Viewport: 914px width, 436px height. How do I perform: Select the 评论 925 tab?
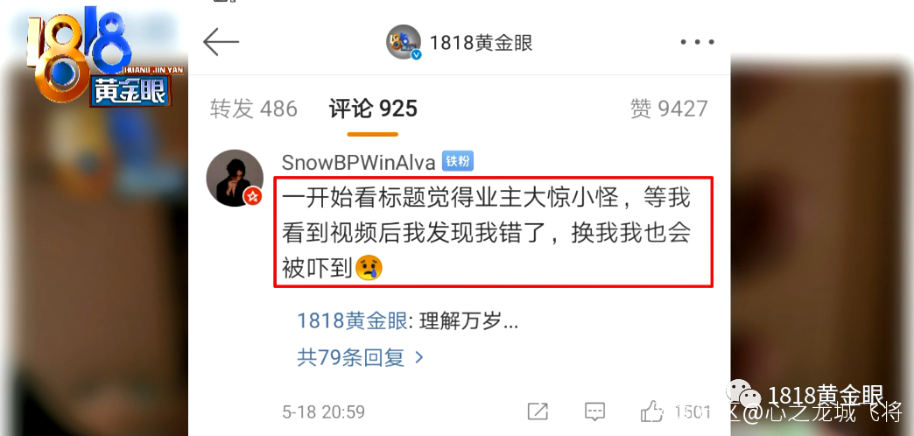pyautogui.click(x=373, y=109)
